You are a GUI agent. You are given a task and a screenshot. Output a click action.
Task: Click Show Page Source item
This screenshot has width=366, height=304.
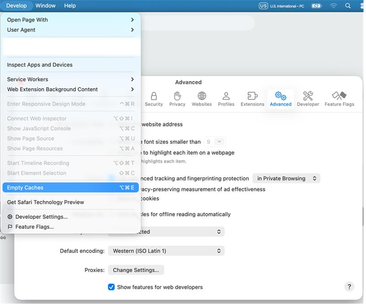tap(70, 138)
